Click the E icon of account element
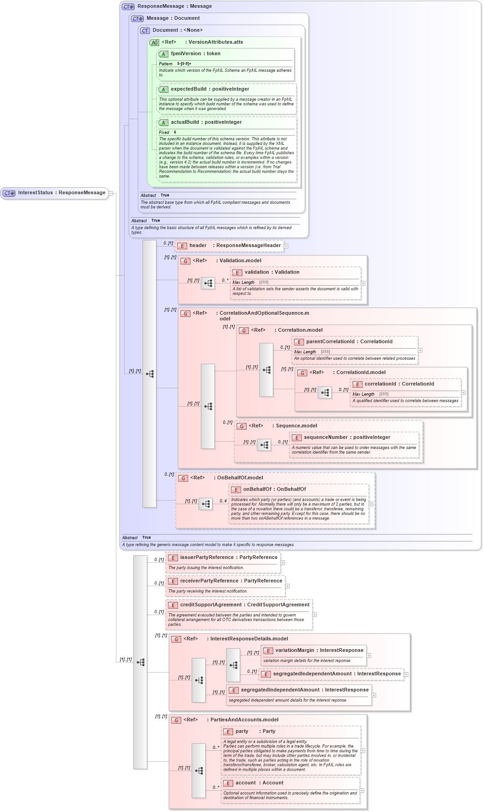 pos(228,783)
